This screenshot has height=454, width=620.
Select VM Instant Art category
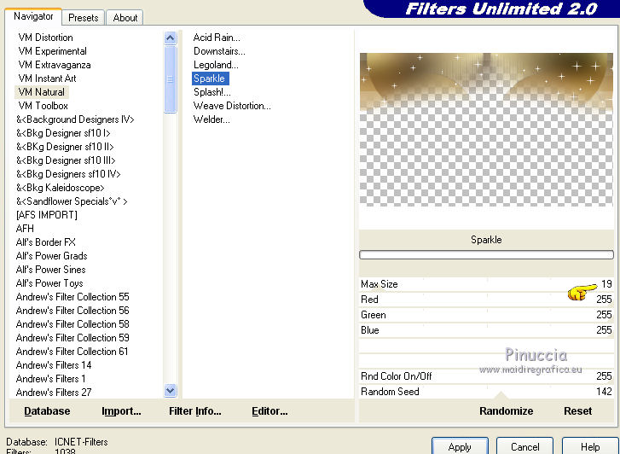click(47, 79)
